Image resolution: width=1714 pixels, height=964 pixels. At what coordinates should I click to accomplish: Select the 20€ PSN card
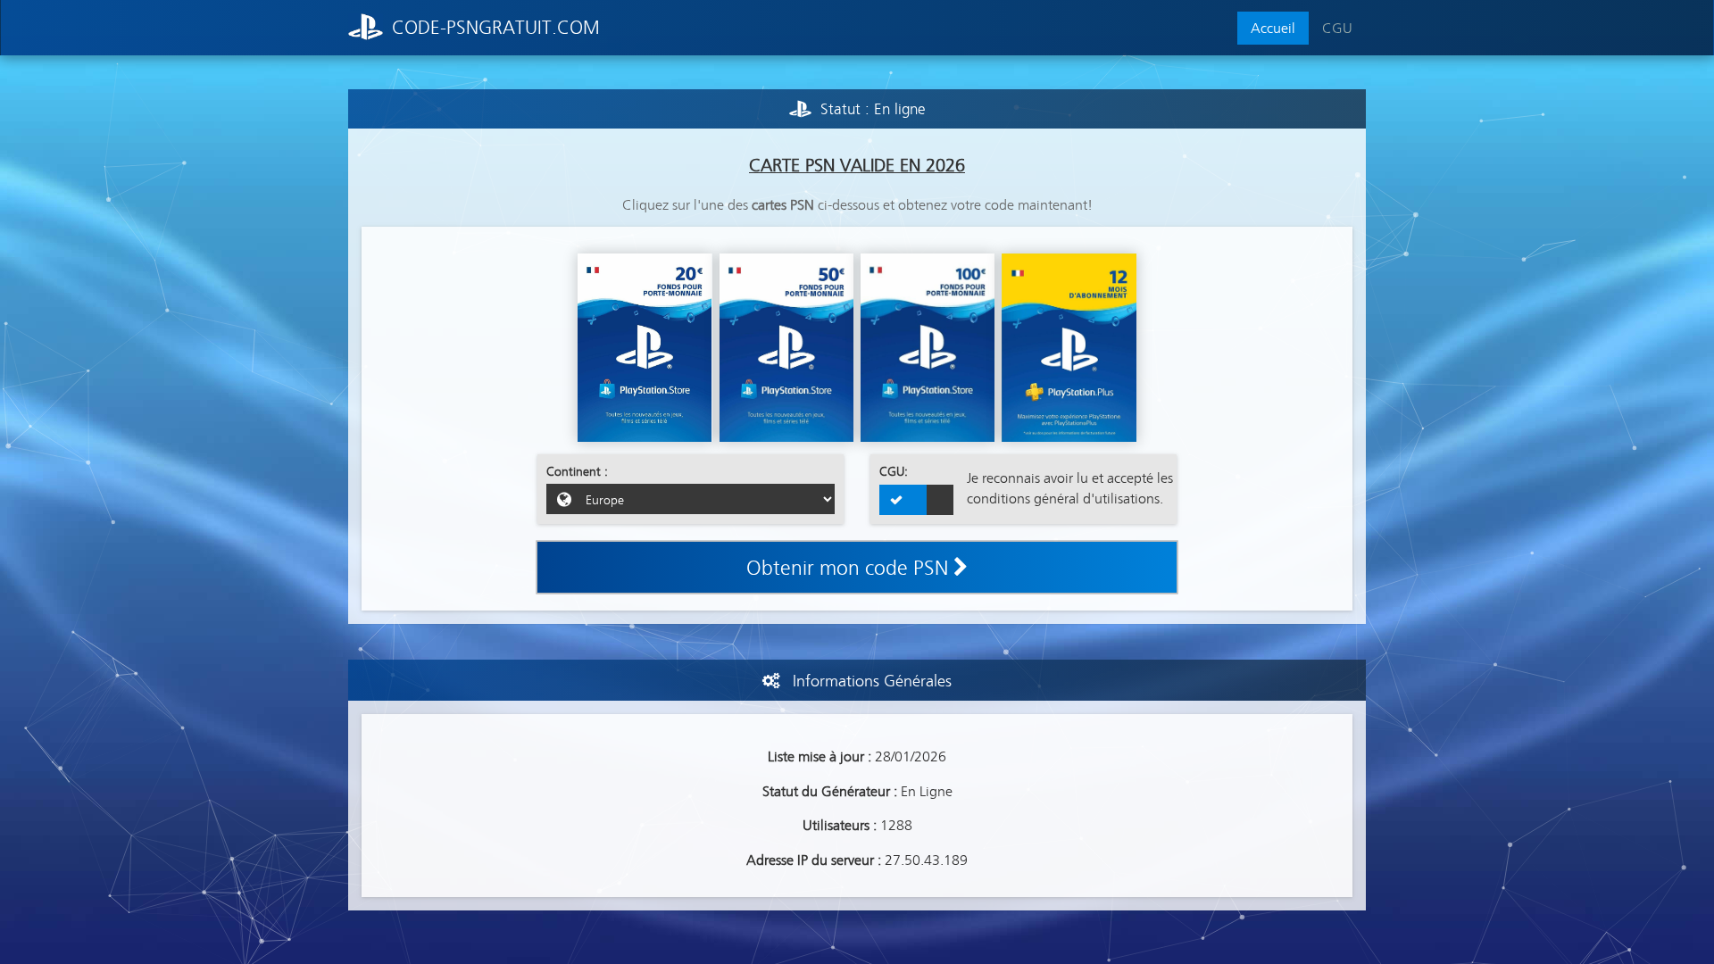coord(645,347)
